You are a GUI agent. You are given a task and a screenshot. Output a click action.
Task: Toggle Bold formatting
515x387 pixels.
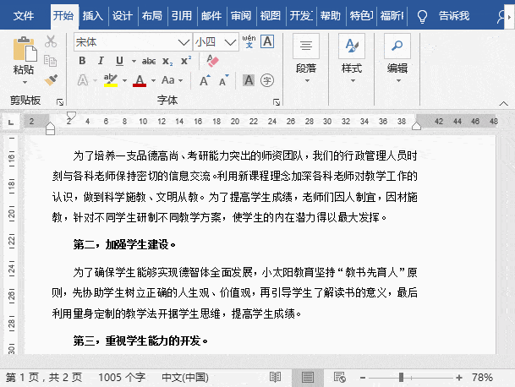click(82, 61)
